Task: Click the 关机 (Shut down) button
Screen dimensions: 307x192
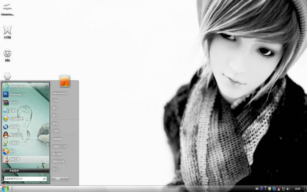Action: coord(58,178)
